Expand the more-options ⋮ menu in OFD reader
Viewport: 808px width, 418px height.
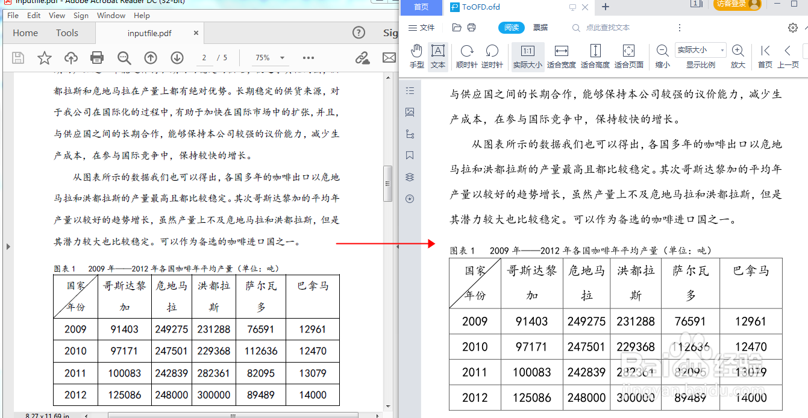coord(680,28)
